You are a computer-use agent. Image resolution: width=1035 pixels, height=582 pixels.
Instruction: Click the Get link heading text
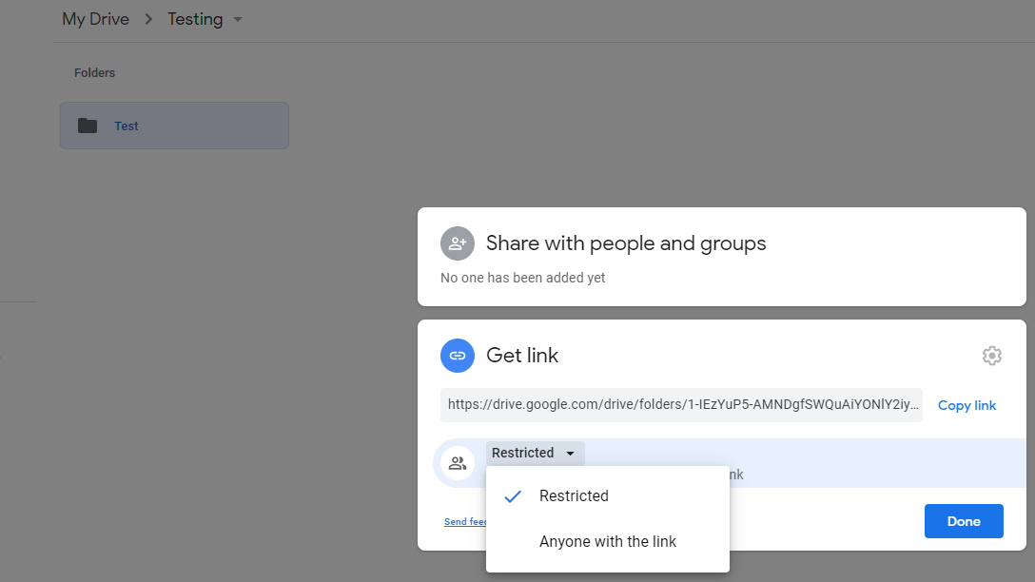click(522, 356)
